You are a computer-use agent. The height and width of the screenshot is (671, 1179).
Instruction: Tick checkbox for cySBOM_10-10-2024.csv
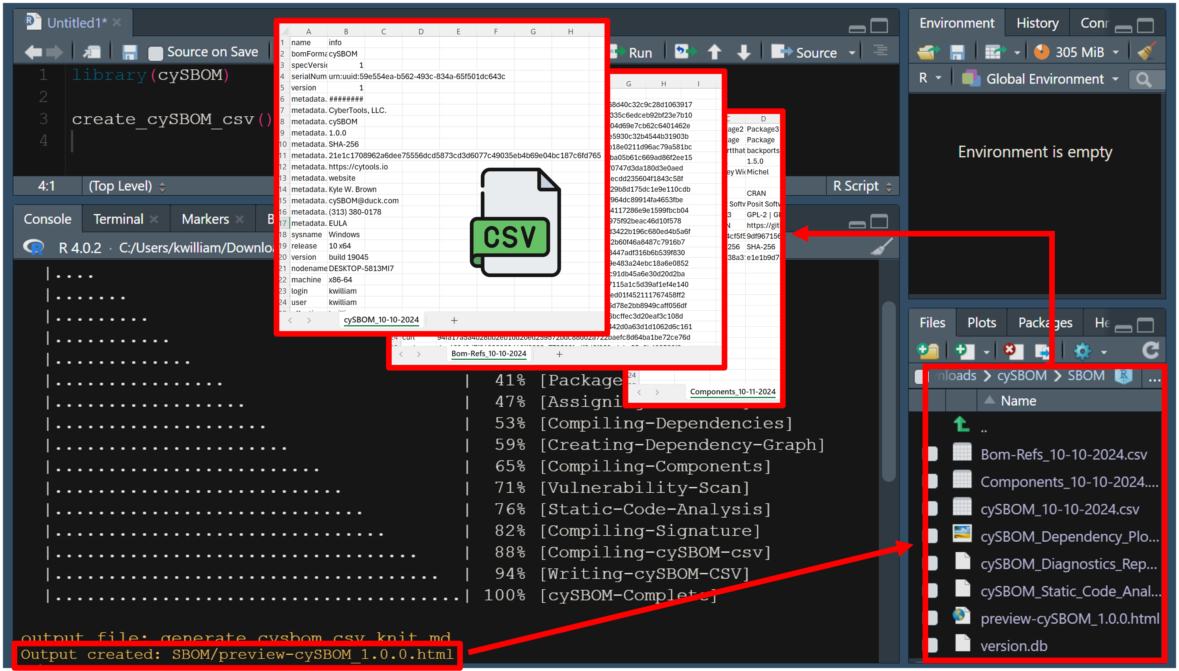click(932, 509)
